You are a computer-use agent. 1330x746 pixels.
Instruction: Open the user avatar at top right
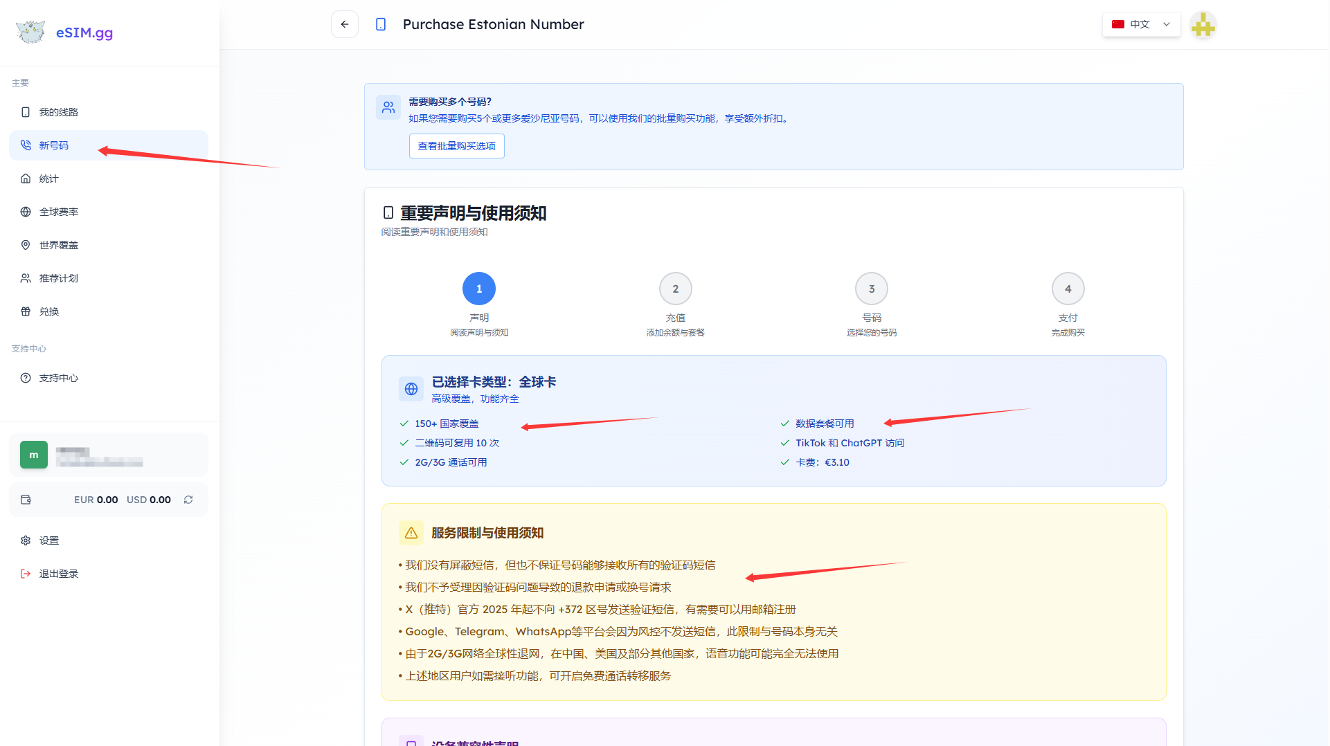[x=1203, y=26]
